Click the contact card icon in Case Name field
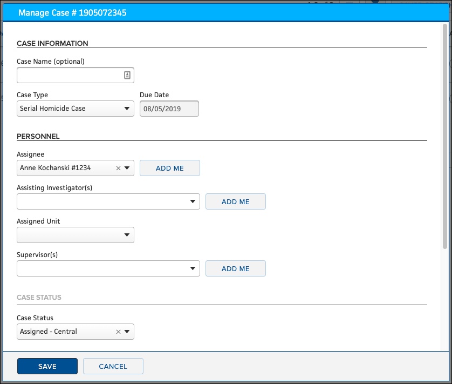Screen dimensions: 452x384 click(x=127, y=75)
